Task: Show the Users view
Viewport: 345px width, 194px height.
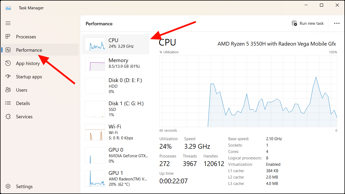Action: coord(22,90)
